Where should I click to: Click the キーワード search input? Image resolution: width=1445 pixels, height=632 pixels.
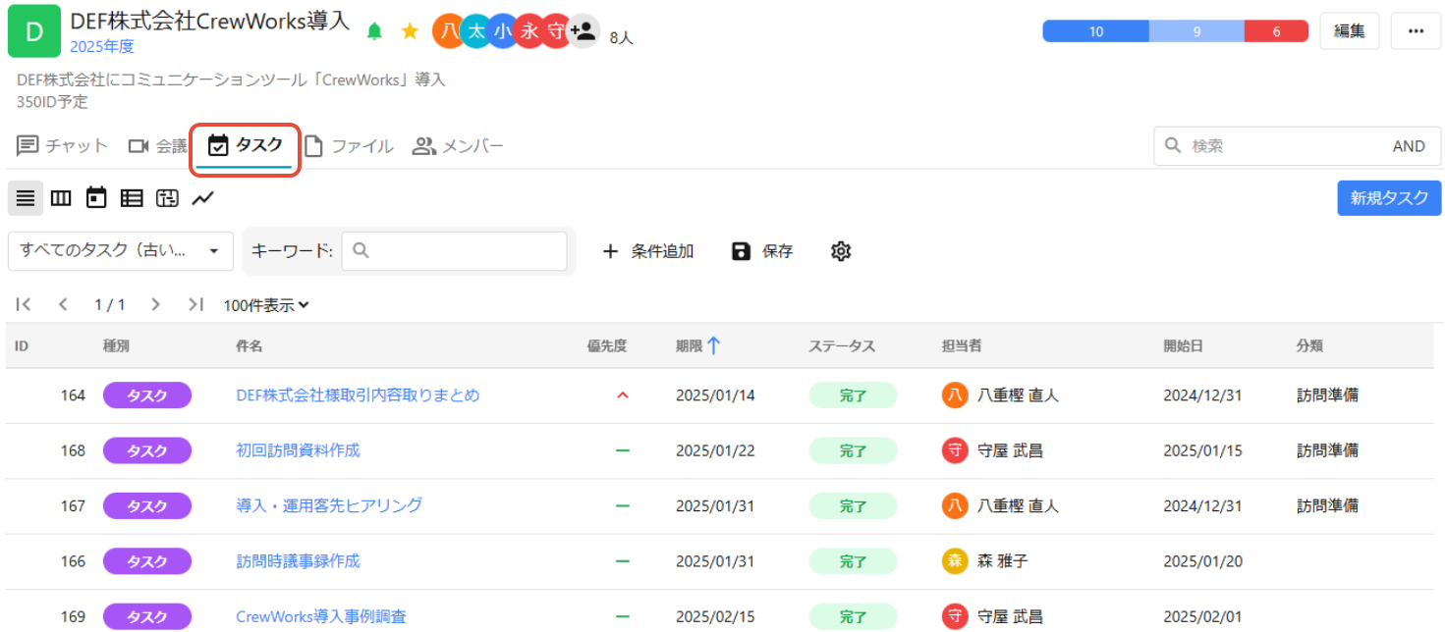point(454,251)
